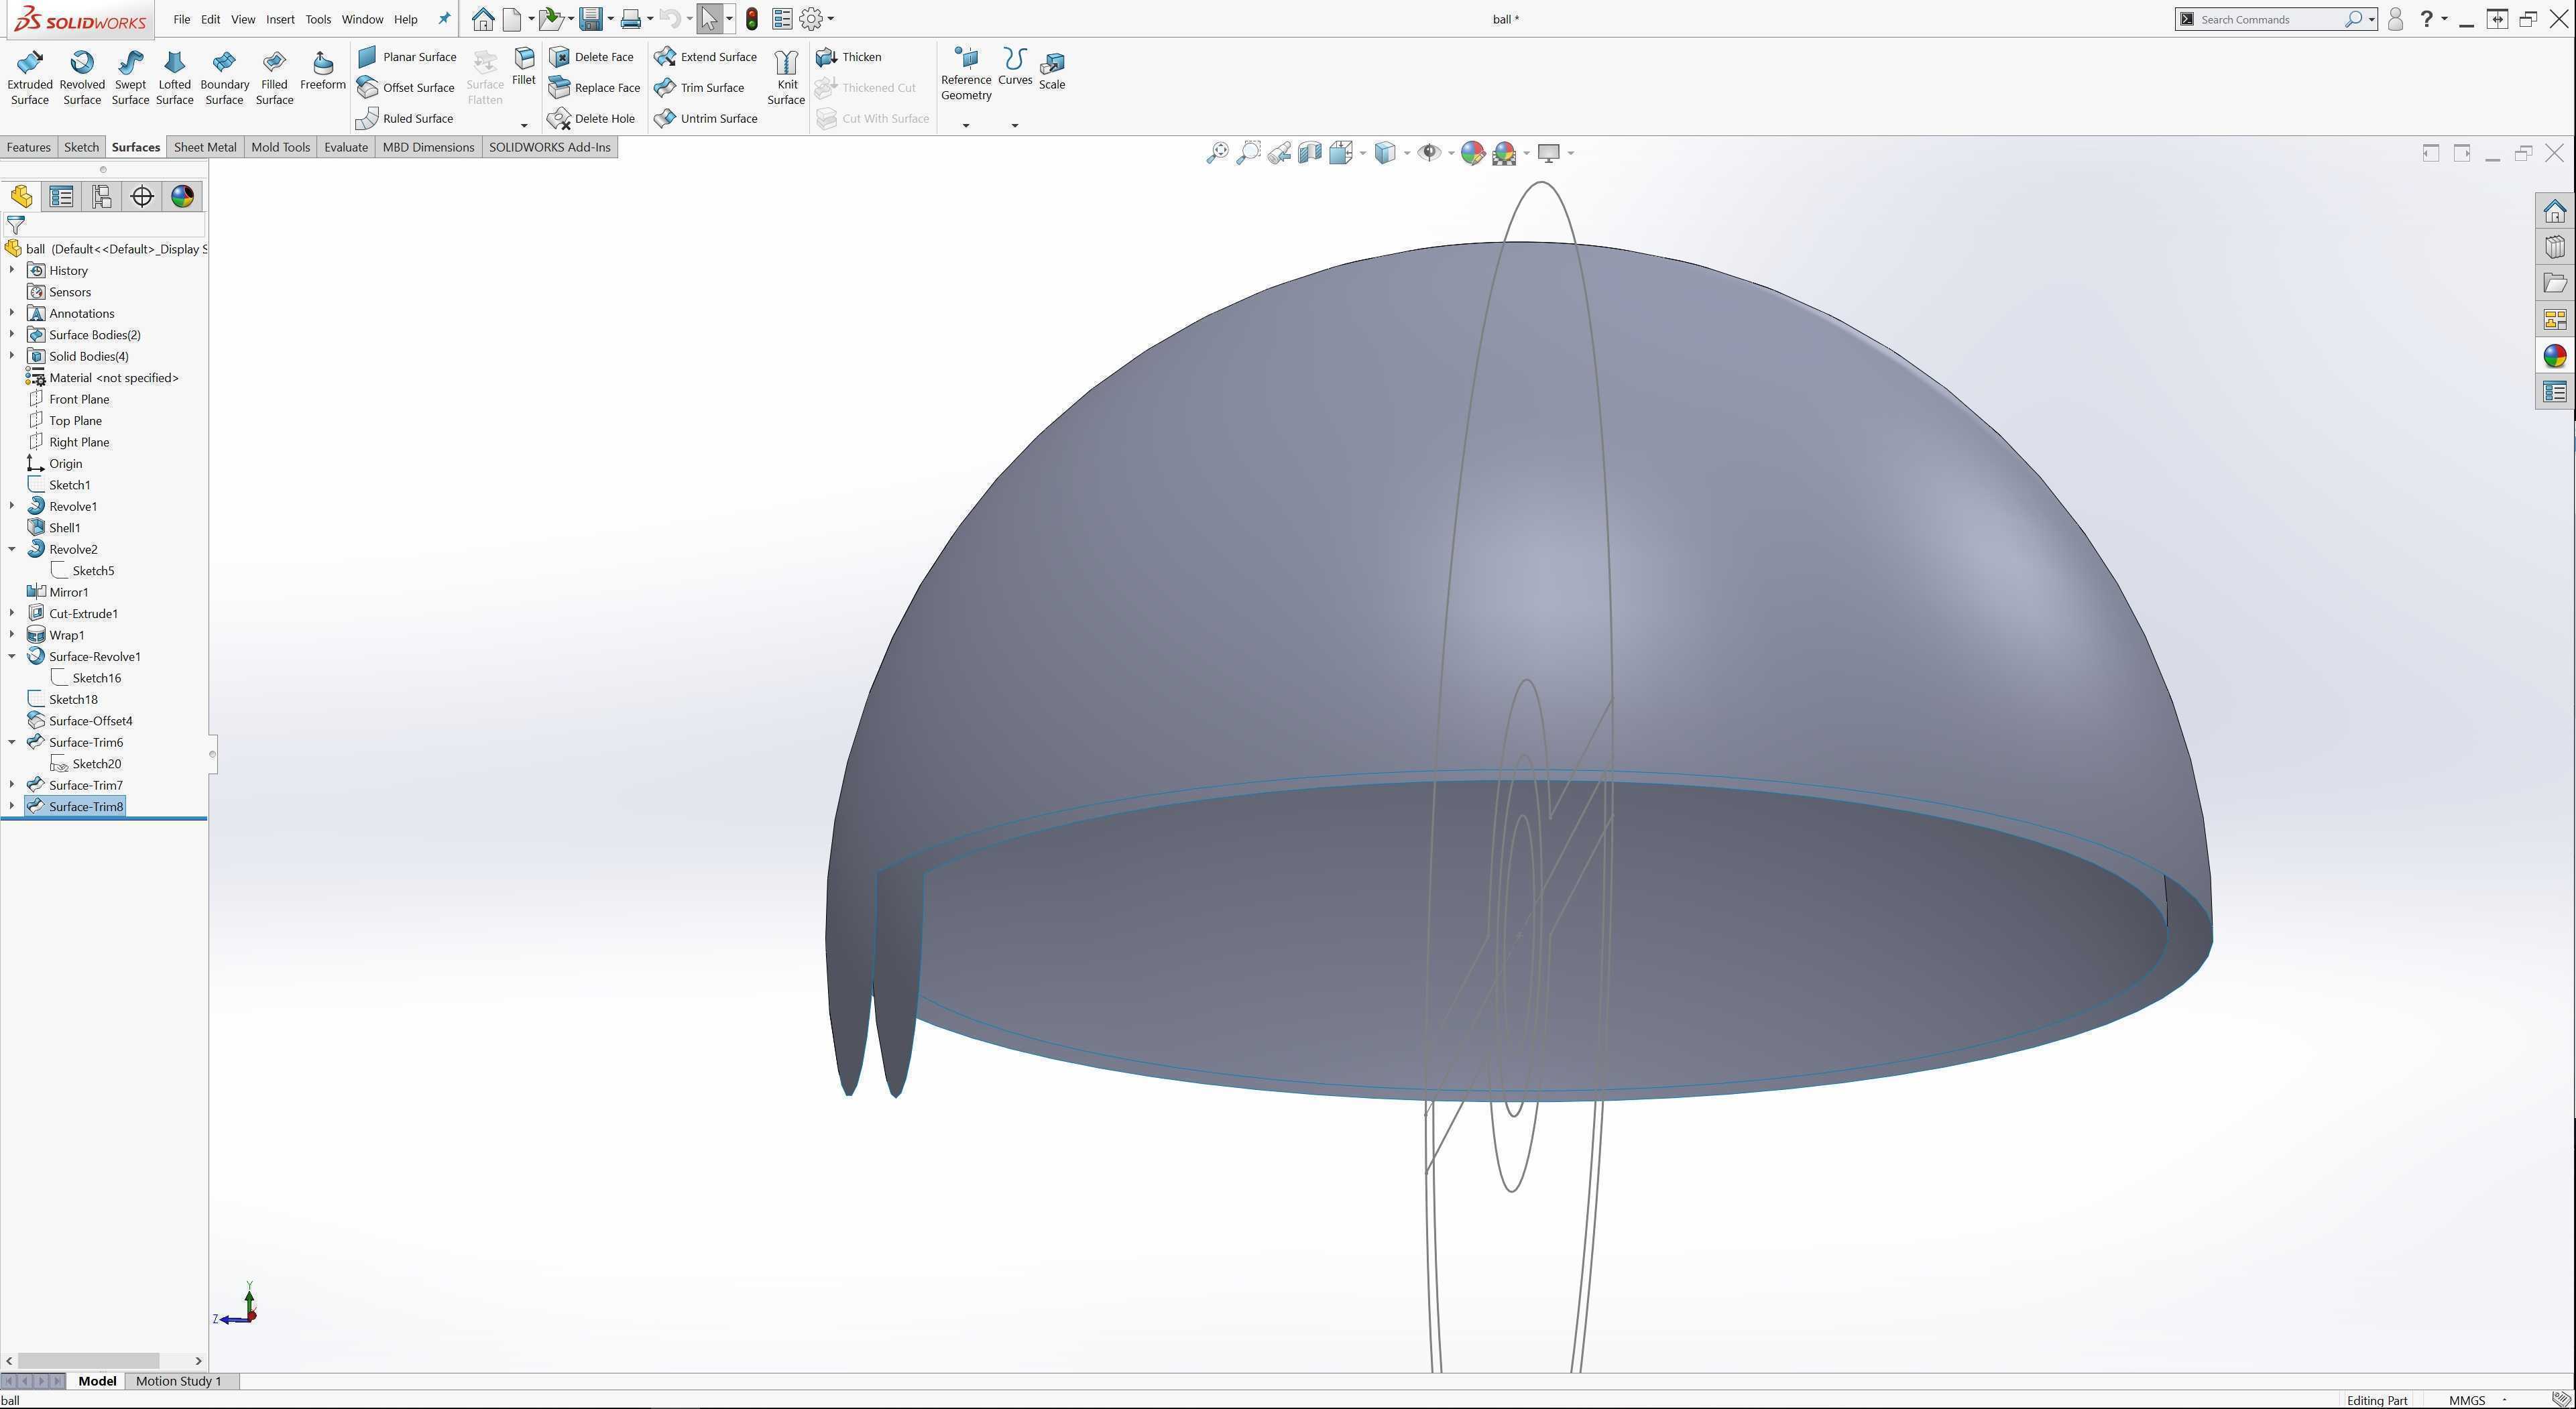Click the Rebuild traffic light icon
This screenshot has height=1409, width=2576.
coord(752,19)
